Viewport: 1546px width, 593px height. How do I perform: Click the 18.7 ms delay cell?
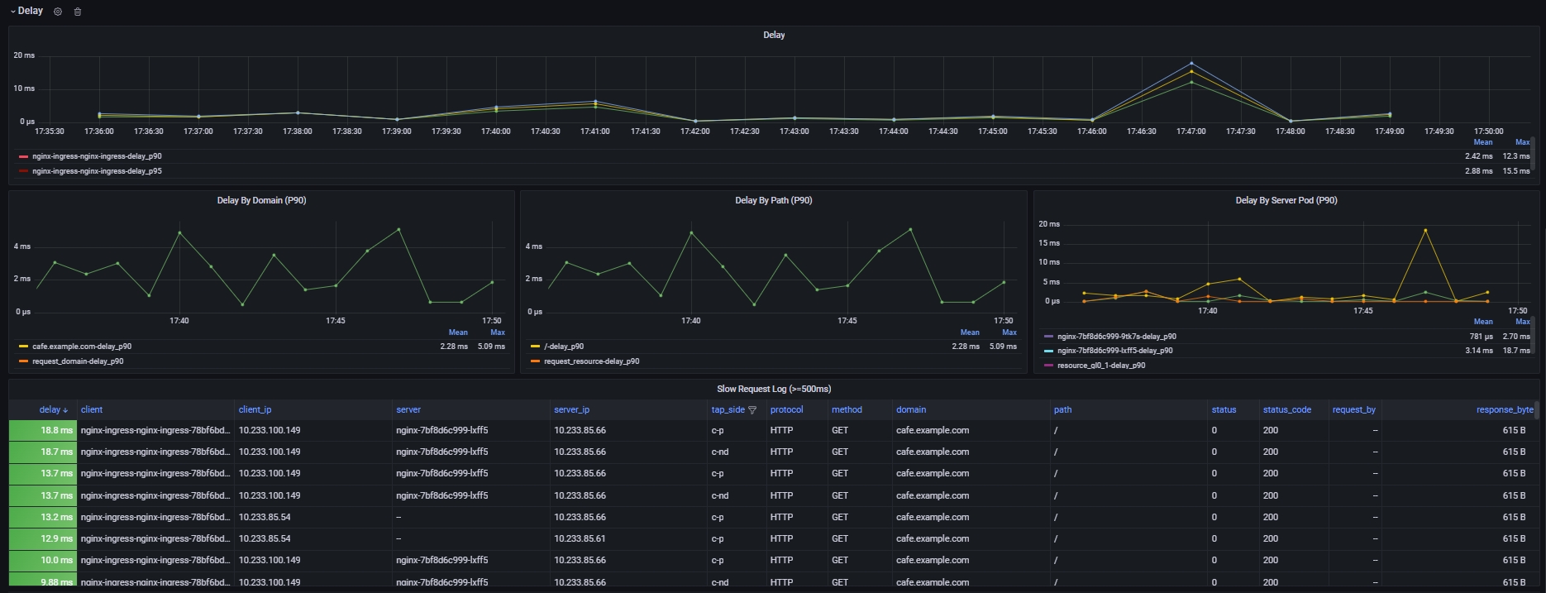[x=43, y=452]
